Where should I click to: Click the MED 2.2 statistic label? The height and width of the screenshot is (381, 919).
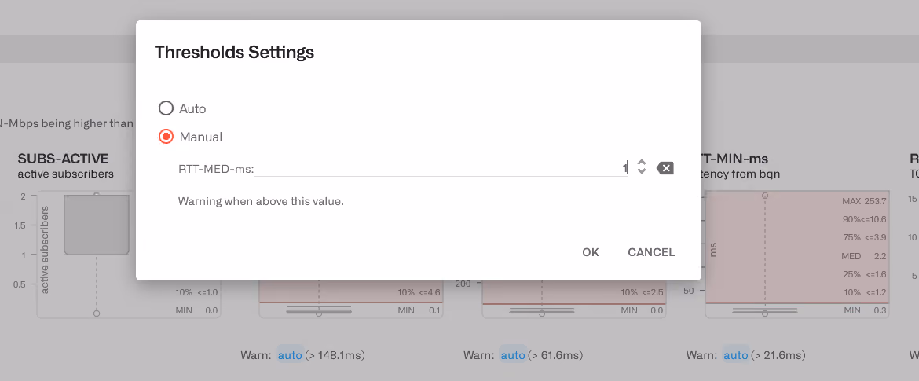click(864, 256)
